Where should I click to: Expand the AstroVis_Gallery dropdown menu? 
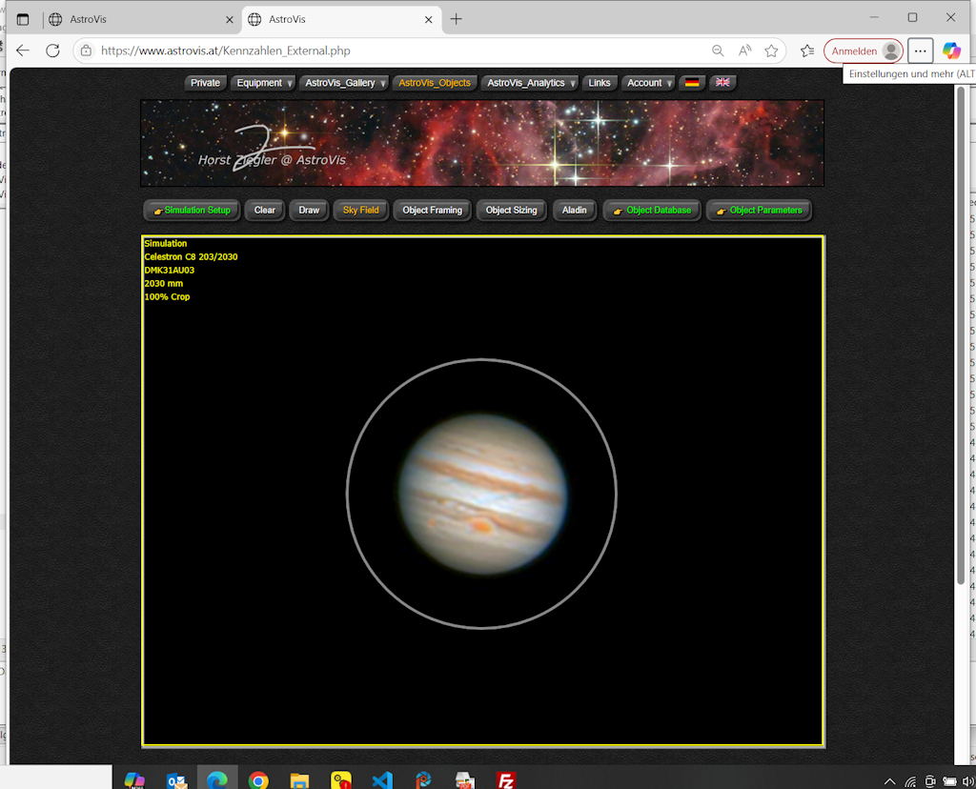tap(345, 83)
